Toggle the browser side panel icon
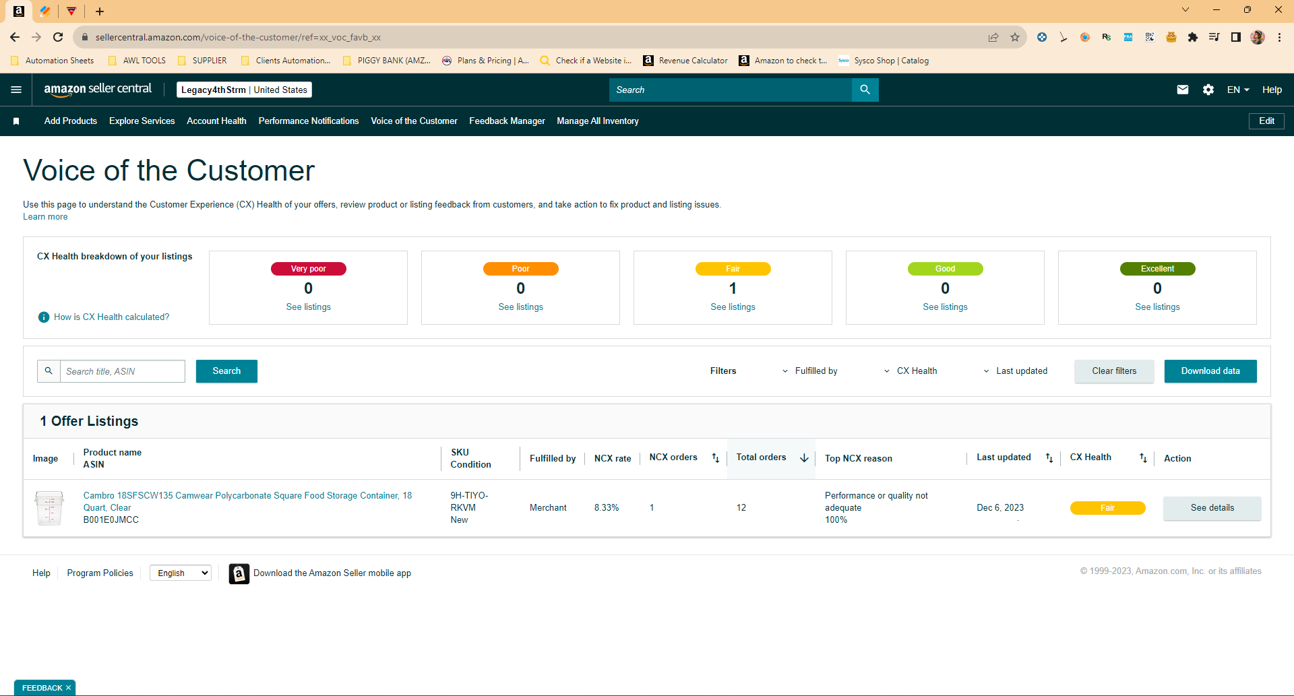The height and width of the screenshot is (696, 1294). point(1236,37)
